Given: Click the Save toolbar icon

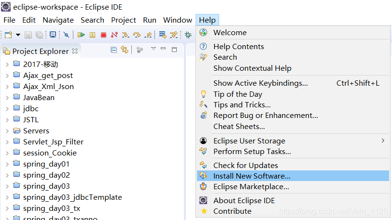Looking at the screenshot, I should pyautogui.click(x=28, y=35).
